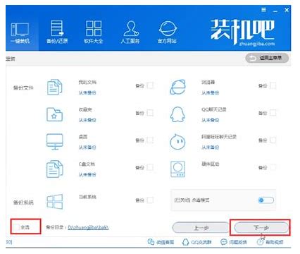Click the C盘文档 item name
The width and height of the screenshot is (300, 254).
click(87, 164)
